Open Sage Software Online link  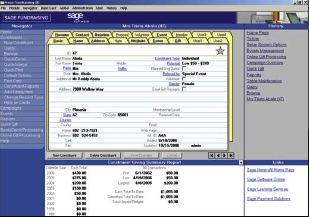(266, 180)
